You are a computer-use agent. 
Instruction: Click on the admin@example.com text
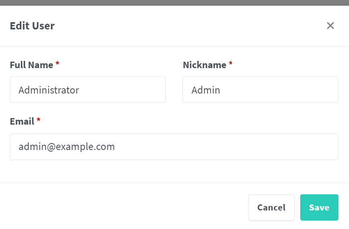pos(66,147)
